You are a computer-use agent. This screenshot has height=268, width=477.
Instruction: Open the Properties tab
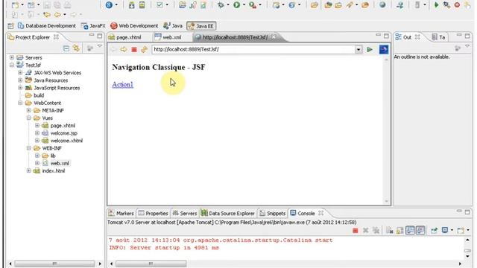click(x=154, y=214)
